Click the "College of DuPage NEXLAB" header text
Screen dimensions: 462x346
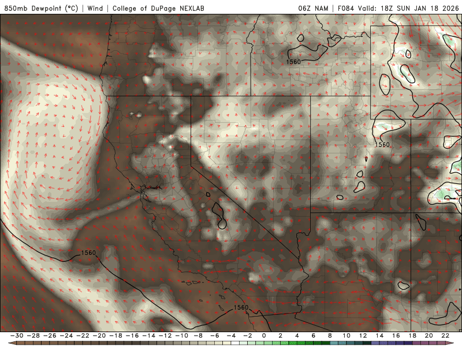tap(158, 8)
